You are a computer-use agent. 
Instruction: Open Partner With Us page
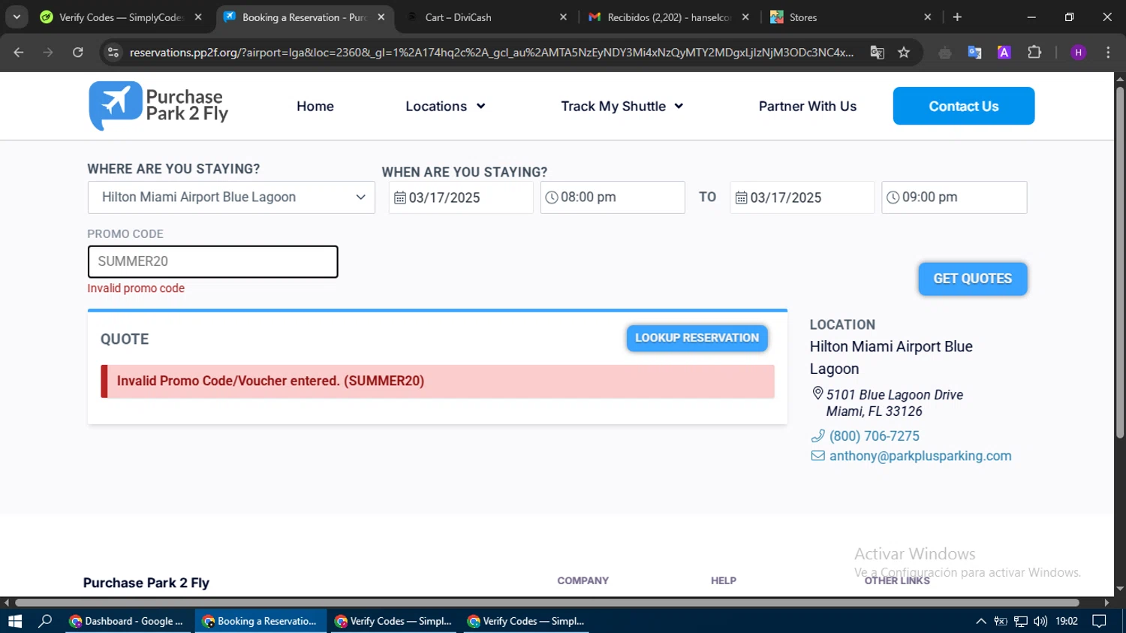click(x=808, y=107)
